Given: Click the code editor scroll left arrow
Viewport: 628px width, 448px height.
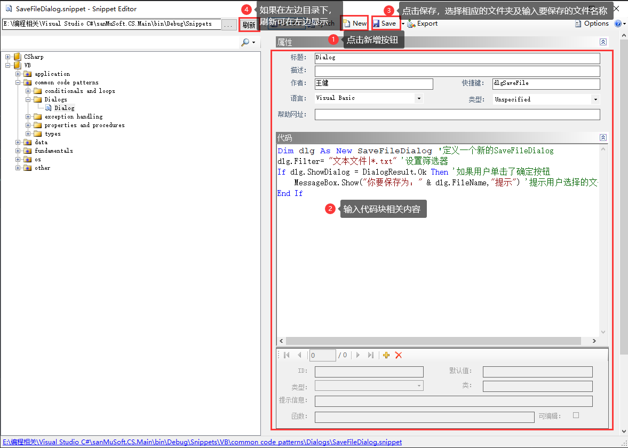Looking at the screenshot, I should point(281,341).
